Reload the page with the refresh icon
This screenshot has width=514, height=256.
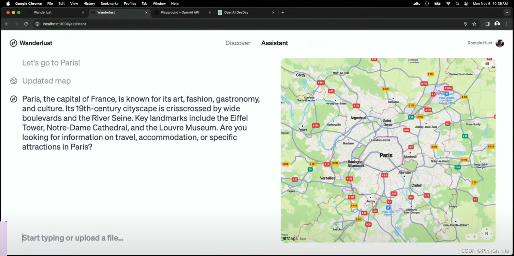point(26,24)
